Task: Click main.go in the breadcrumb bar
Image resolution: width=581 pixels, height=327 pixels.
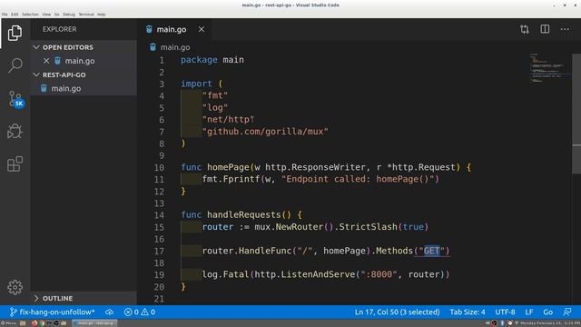Action: tap(175, 47)
